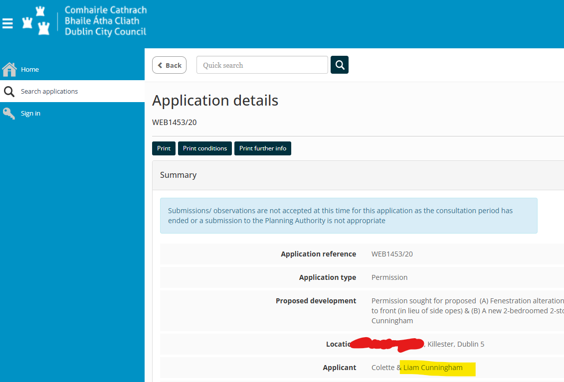
Task: Click the Search applications magnifier icon
Action: point(9,91)
